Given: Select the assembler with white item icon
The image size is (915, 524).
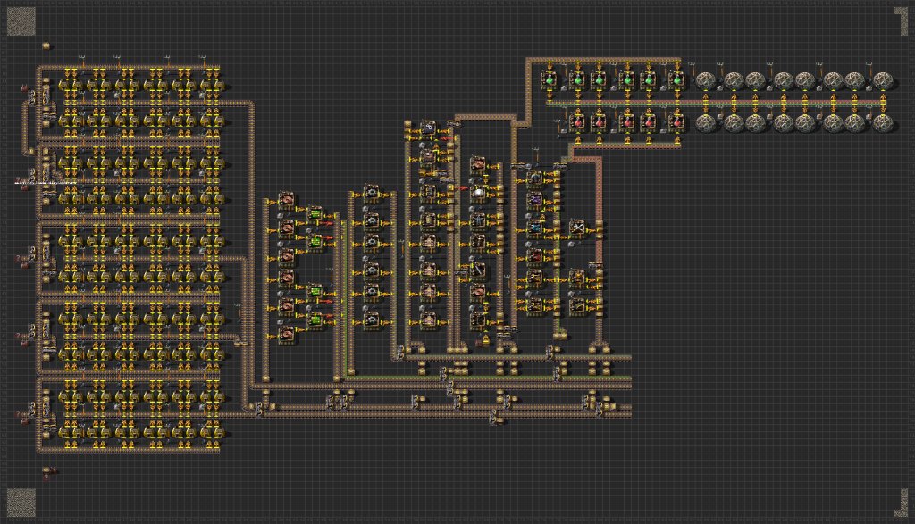Looking at the screenshot, I should pos(479,192).
